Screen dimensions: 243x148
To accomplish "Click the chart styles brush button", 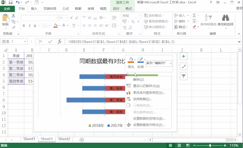I will click(183, 67).
